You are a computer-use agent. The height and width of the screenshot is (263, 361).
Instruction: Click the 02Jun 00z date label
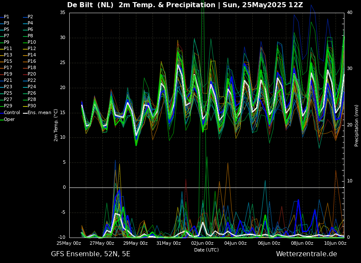[x=202, y=243]
